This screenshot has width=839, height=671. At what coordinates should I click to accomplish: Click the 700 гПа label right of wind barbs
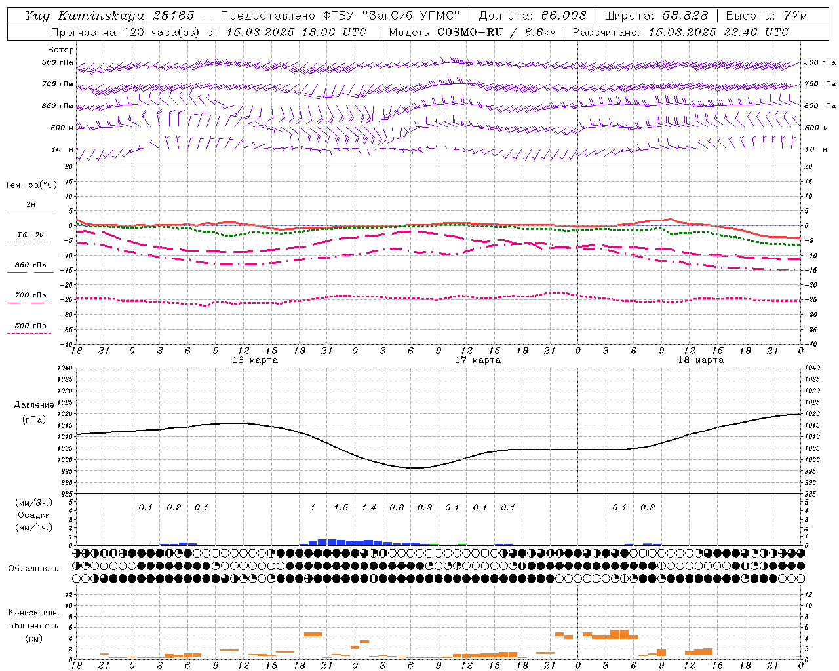(x=820, y=84)
